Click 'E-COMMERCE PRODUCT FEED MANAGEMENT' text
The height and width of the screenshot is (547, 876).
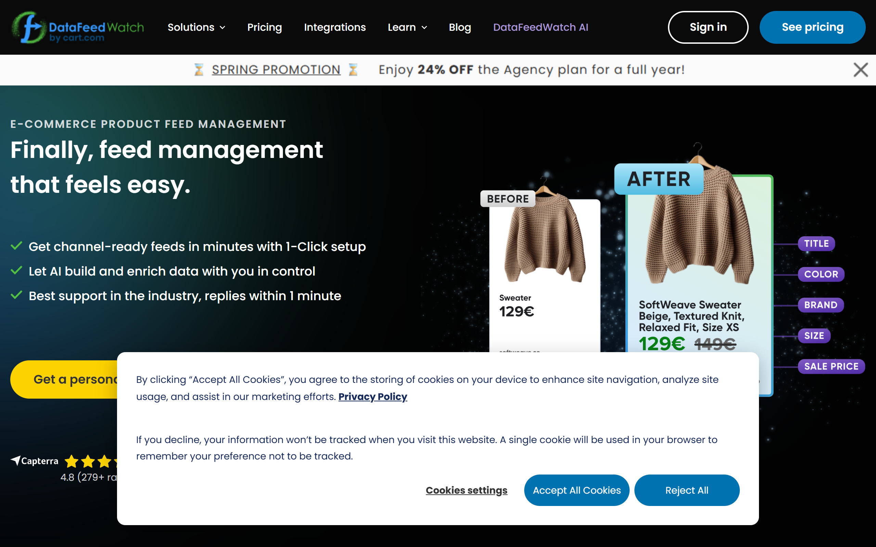[x=148, y=124]
